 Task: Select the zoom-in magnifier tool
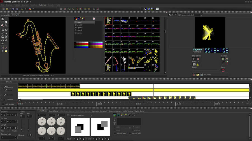[3, 26]
